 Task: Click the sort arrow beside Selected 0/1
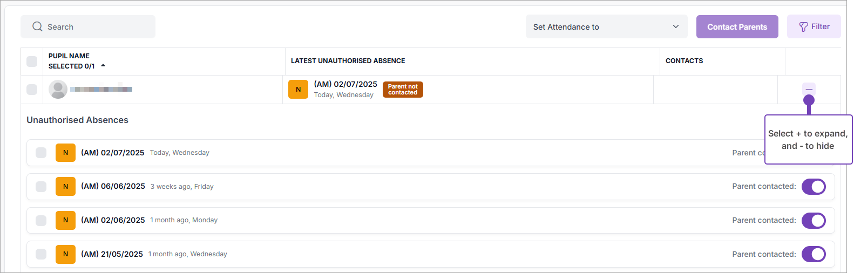pyautogui.click(x=103, y=66)
